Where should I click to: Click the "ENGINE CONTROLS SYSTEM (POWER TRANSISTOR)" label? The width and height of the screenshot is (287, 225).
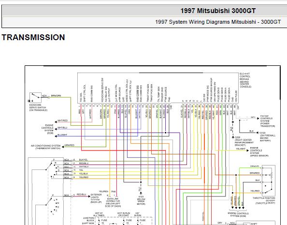tap(267, 121)
